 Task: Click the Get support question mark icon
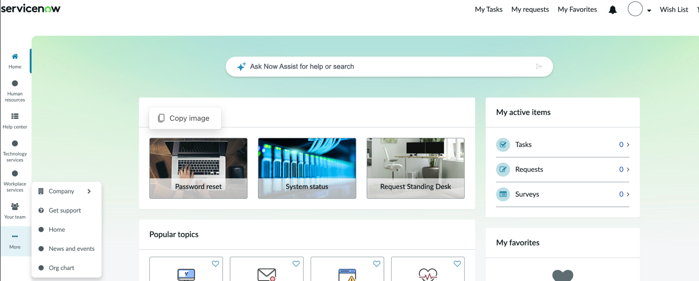41,210
